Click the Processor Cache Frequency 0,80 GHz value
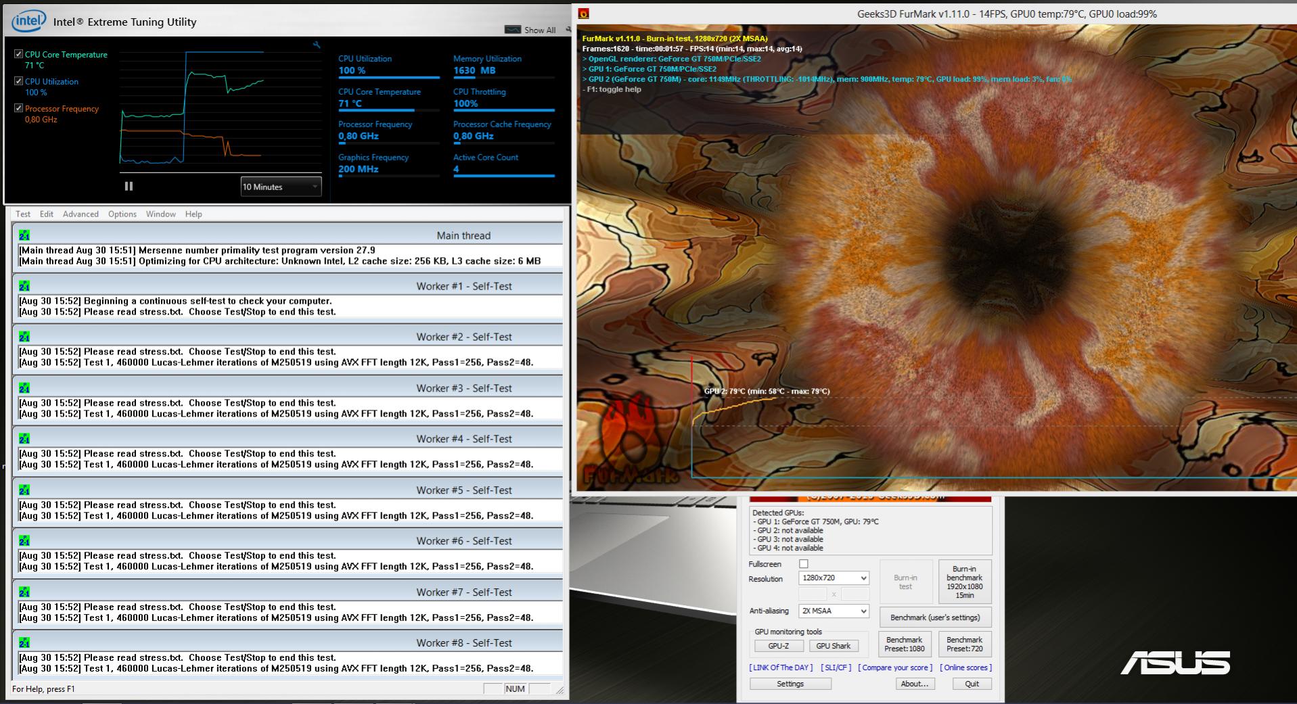1297x704 pixels. (x=473, y=136)
